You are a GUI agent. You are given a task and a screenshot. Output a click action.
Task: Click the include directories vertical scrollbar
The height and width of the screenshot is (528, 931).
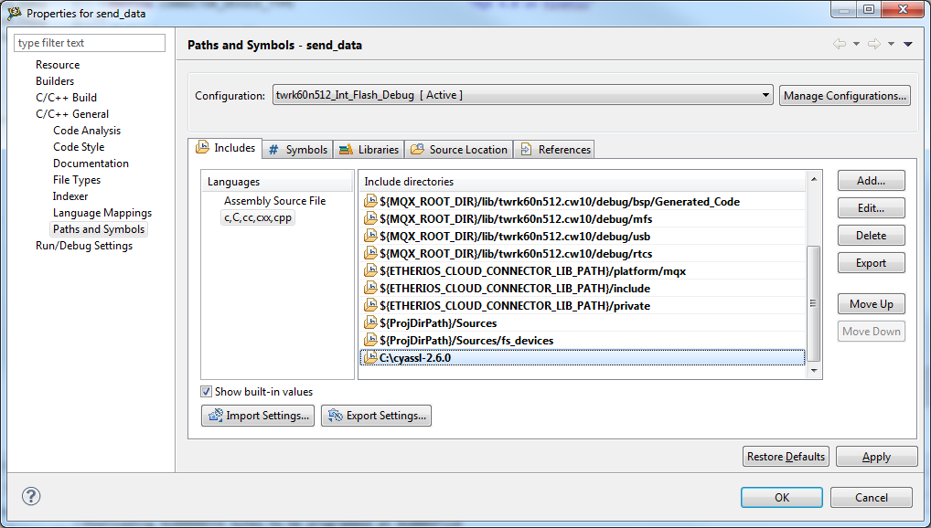[815, 301]
